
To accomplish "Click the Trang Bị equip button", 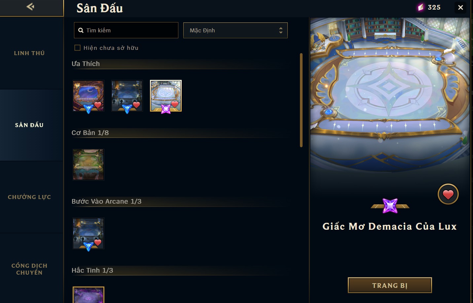I will 390,285.
